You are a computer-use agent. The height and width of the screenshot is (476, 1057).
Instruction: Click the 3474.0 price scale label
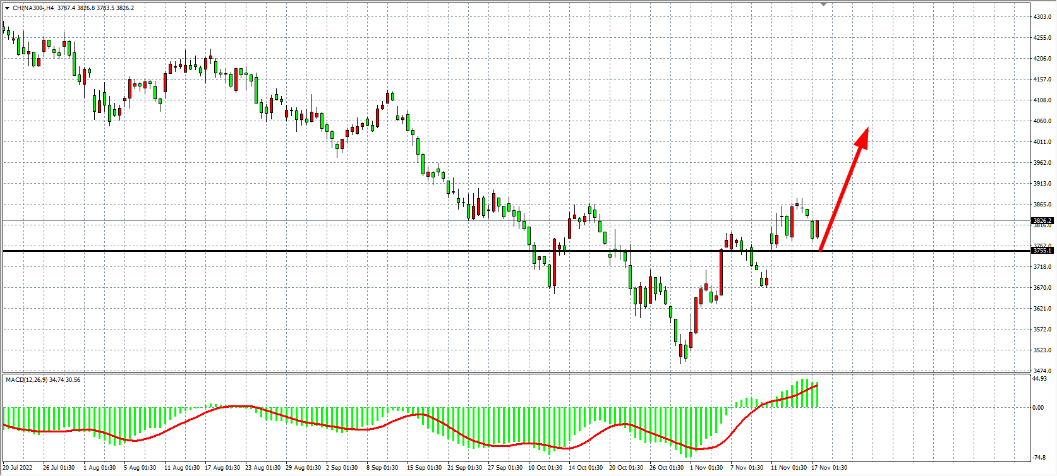[x=1042, y=371]
